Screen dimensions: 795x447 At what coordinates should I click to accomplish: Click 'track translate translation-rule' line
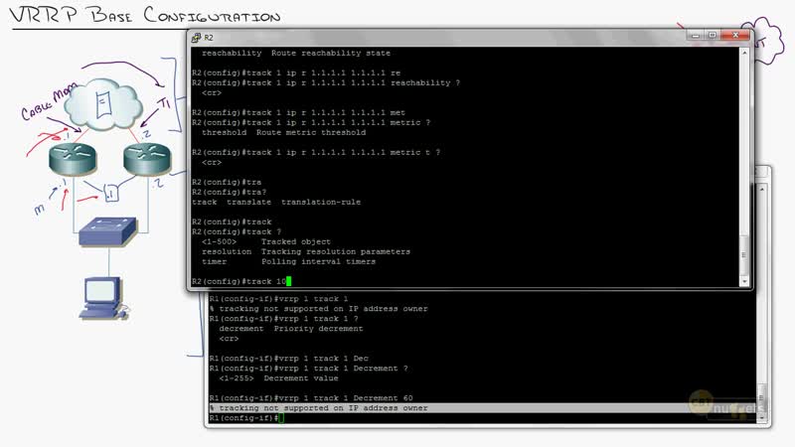(276, 203)
